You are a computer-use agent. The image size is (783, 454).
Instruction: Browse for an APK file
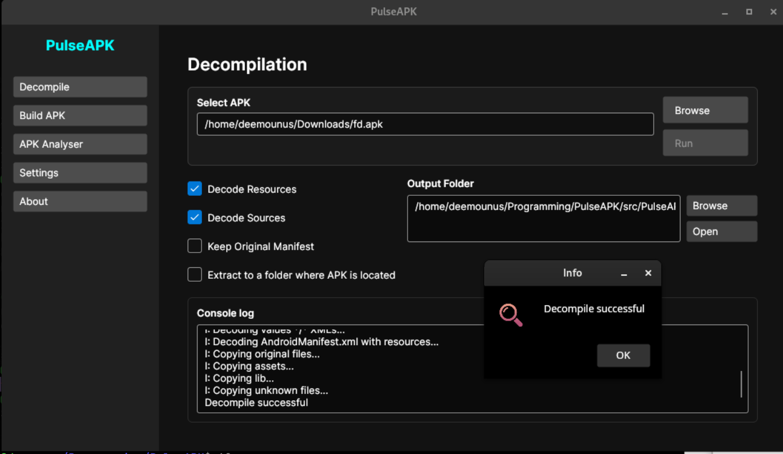(x=705, y=110)
